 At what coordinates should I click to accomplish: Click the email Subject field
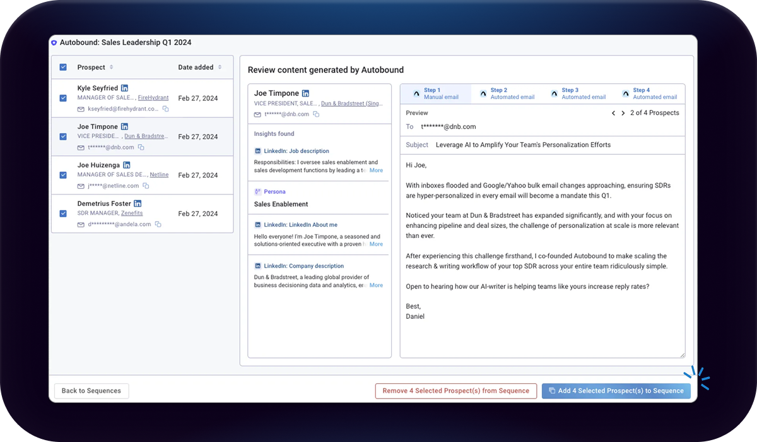(x=543, y=145)
